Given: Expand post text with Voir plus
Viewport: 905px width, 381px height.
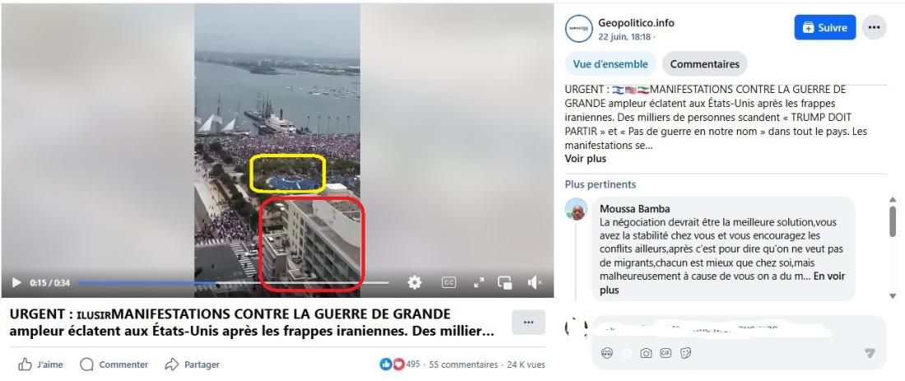Looking at the screenshot, I should 586,158.
